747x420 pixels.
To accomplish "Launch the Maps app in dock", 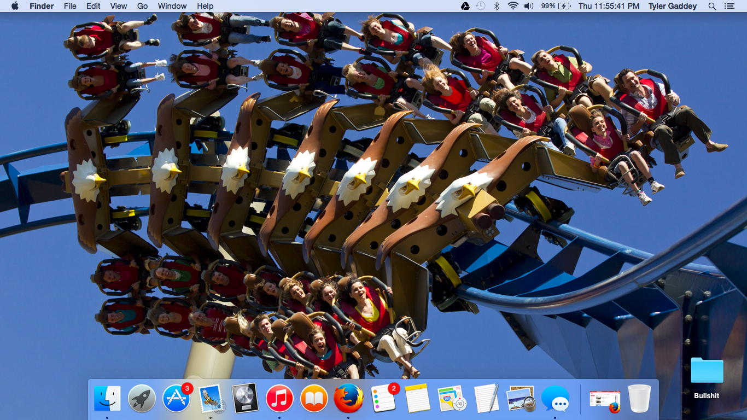I will pyautogui.click(x=452, y=398).
